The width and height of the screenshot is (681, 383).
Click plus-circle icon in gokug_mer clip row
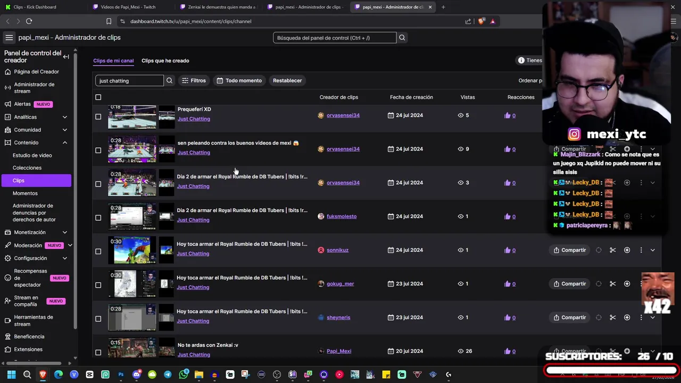(627, 284)
